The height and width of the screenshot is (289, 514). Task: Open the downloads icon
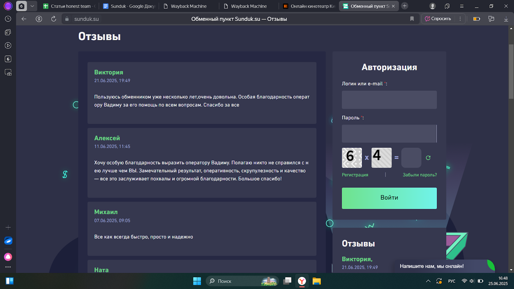506,19
